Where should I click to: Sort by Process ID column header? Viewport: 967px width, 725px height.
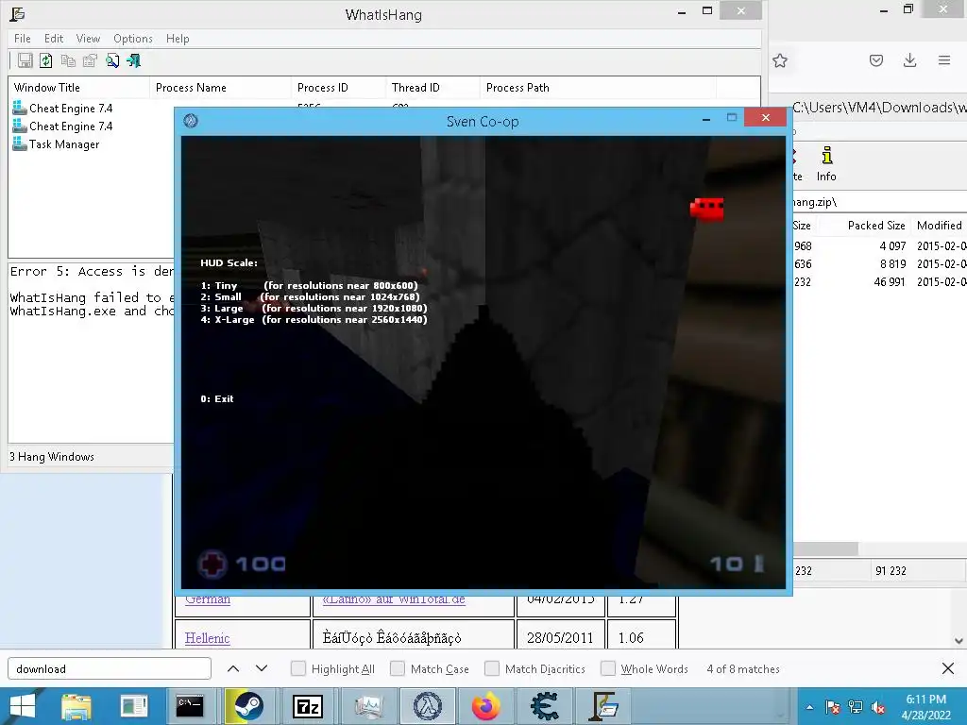[x=338, y=88]
